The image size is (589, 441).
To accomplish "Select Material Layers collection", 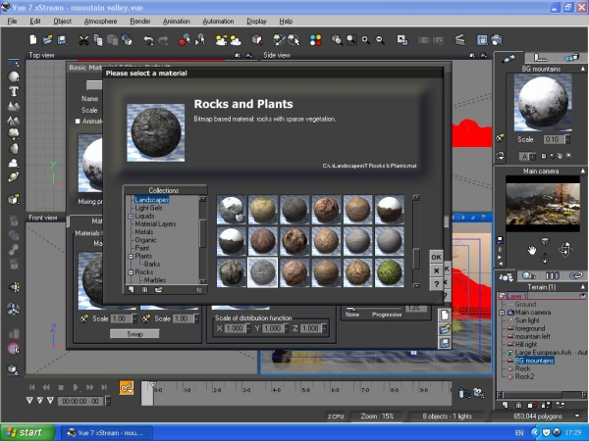I will tap(155, 223).
